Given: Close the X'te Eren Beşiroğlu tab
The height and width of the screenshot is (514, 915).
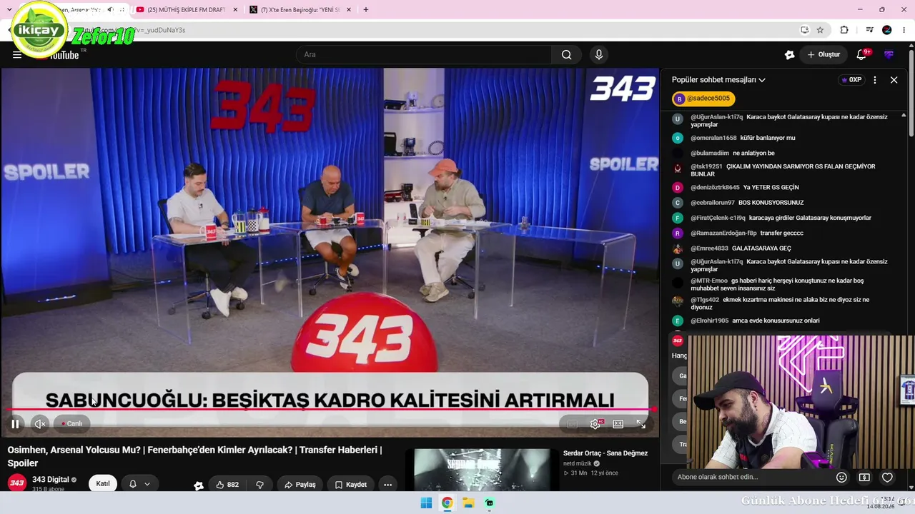Looking at the screenshot, I should [349, 10].
